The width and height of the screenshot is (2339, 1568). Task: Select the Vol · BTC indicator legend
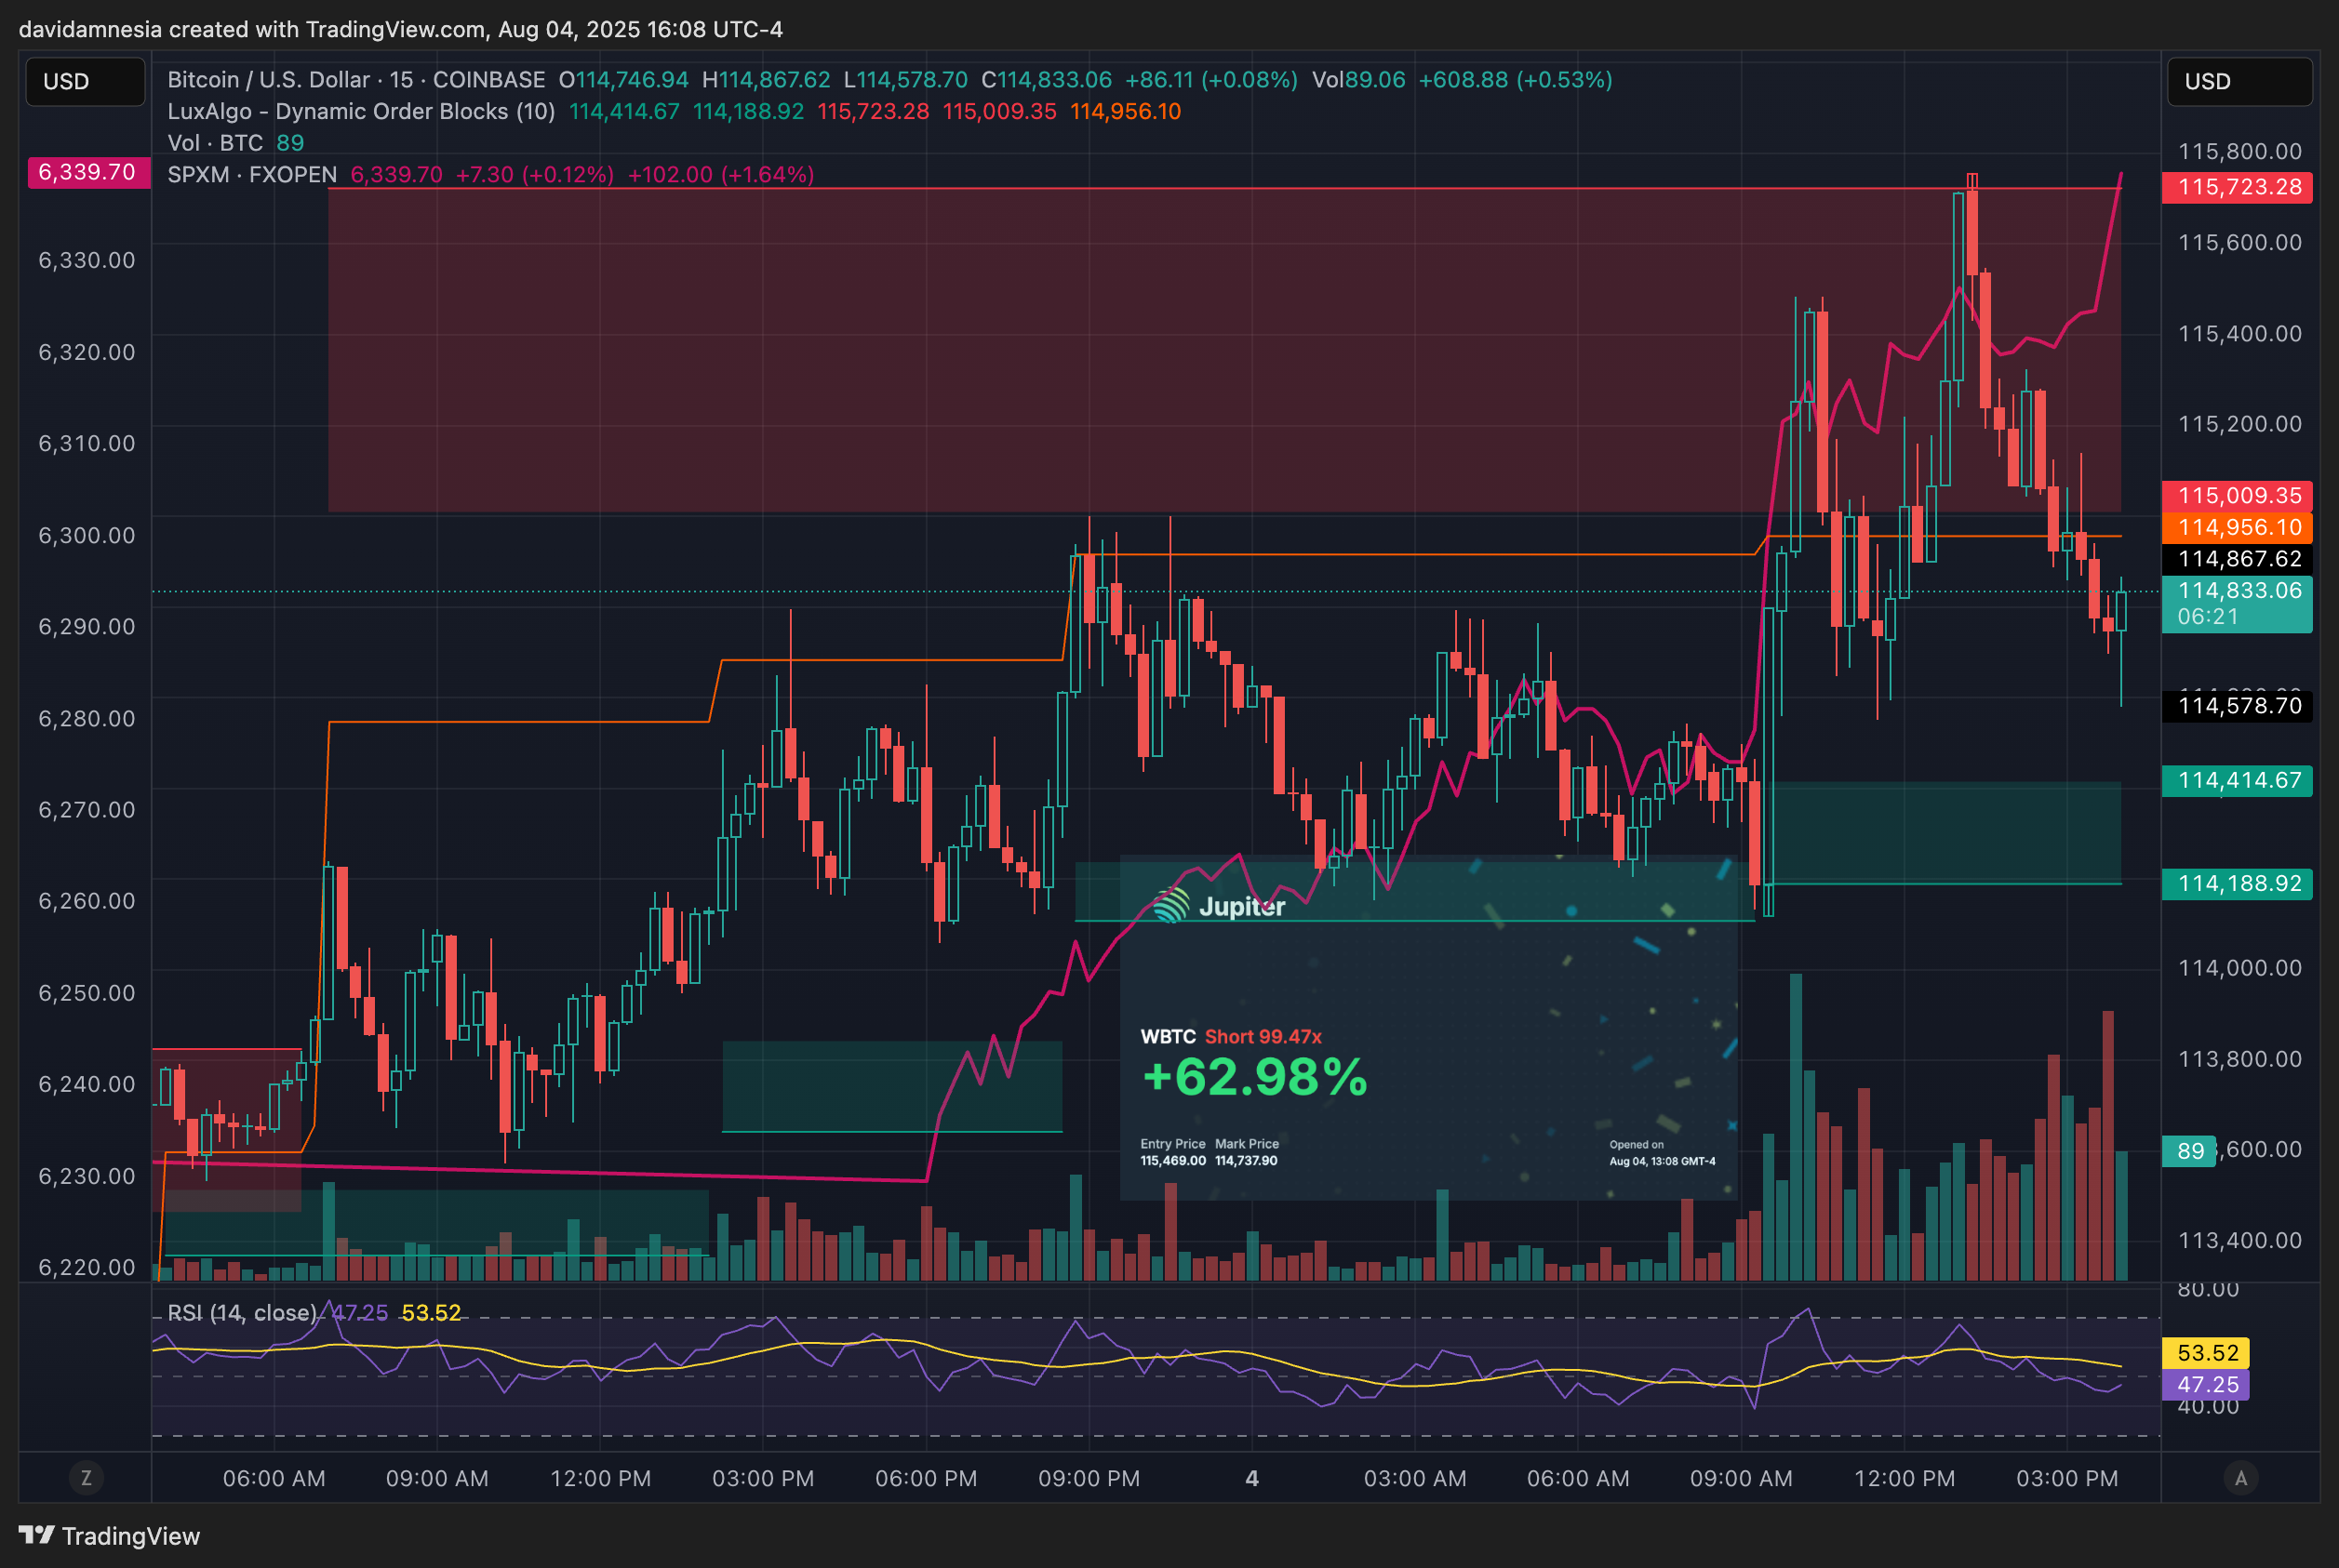click(215, 143)
